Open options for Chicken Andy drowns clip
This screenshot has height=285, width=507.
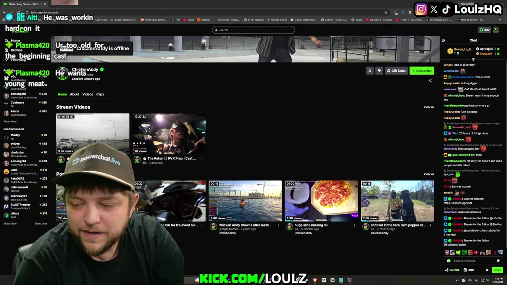pyautogui.click(x=278, y=225)
